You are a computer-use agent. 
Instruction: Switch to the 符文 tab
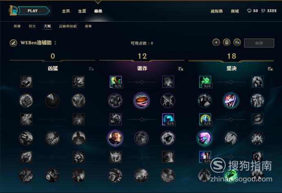[32, 26]
